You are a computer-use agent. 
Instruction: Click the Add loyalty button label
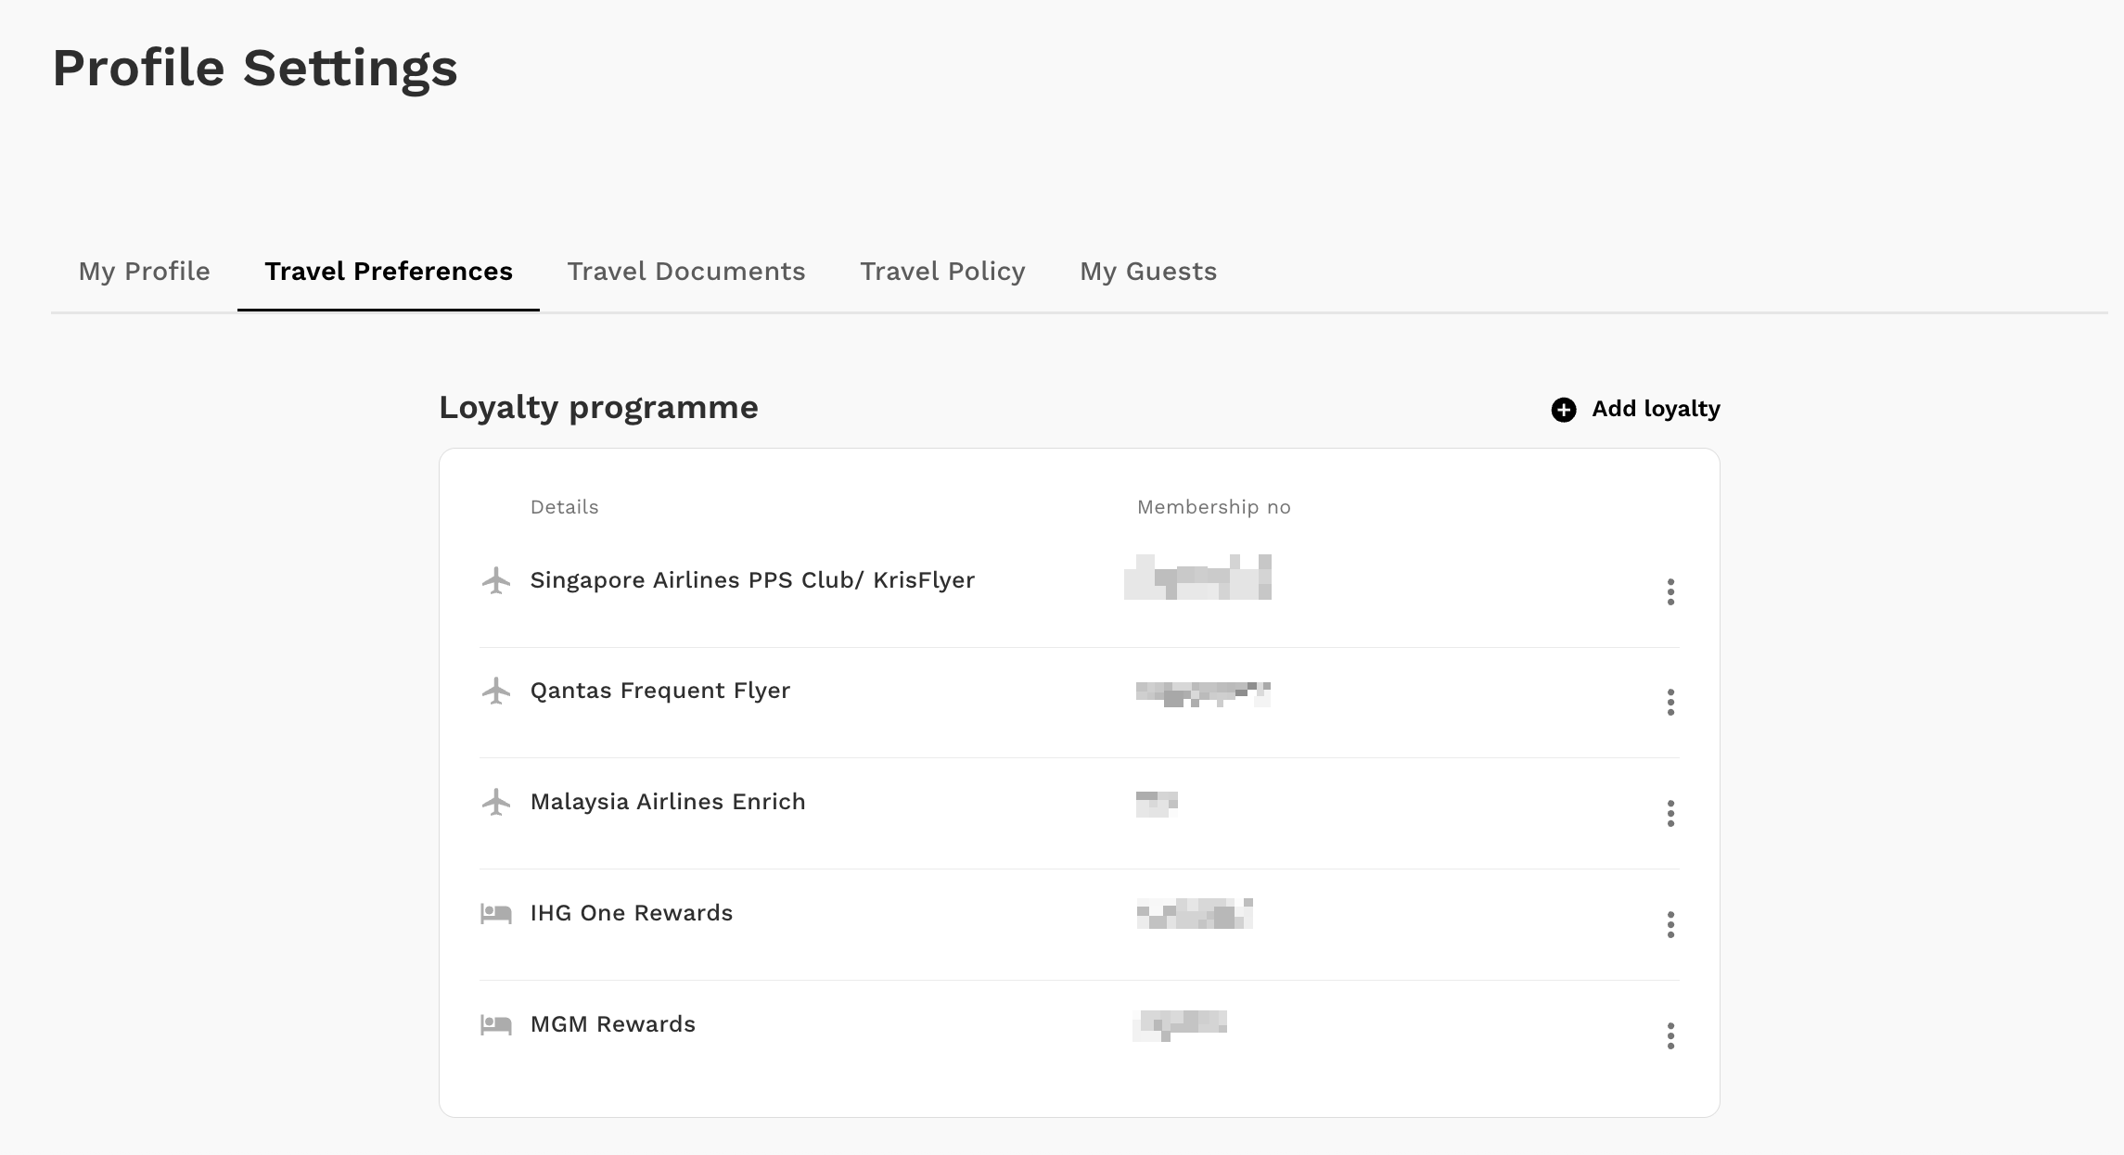[x=1656, y=409]
